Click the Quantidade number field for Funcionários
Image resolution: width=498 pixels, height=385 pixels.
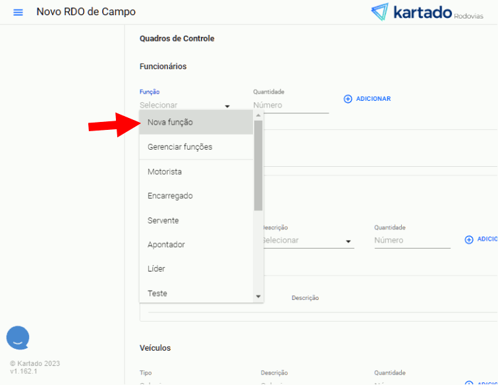tap(290, 105)
